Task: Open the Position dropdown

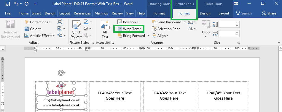Action: tap(128, 22)
